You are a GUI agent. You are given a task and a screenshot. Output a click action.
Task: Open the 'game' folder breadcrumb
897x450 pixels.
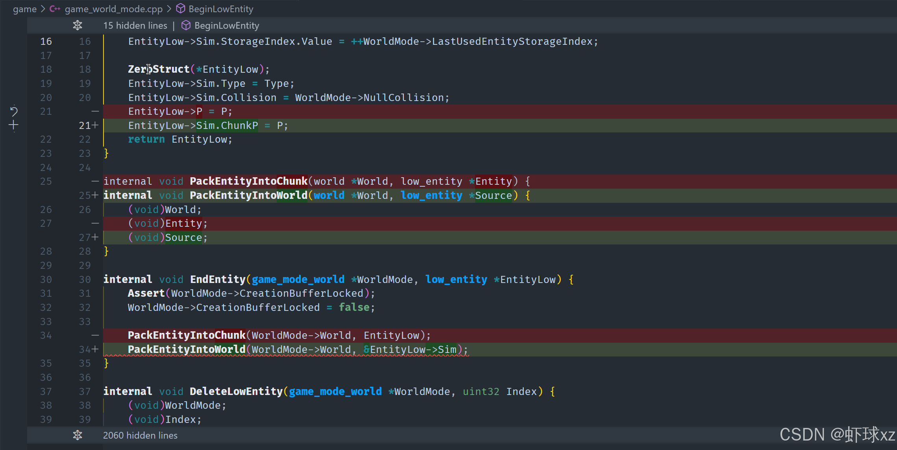click(24, 9)
